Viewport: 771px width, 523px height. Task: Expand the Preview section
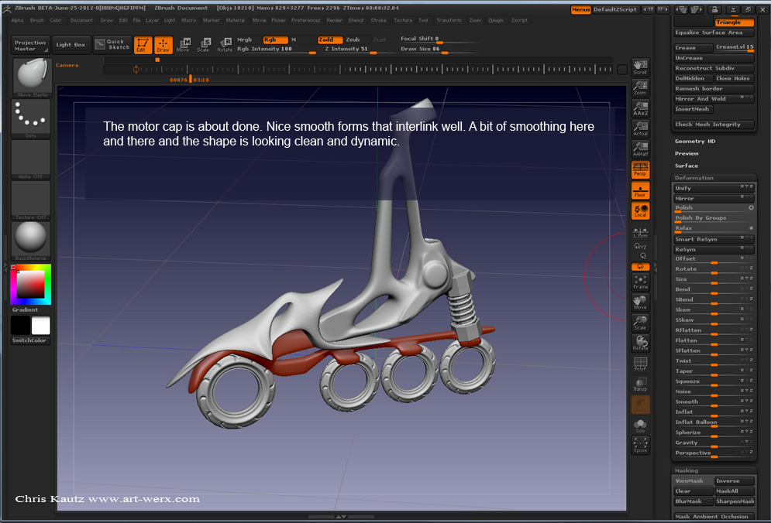tap(687, 154)
